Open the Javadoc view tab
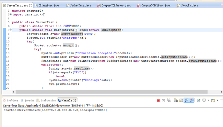Image resolution: width=223 pixels, height=127 pixels. click(x=27, y=100)
